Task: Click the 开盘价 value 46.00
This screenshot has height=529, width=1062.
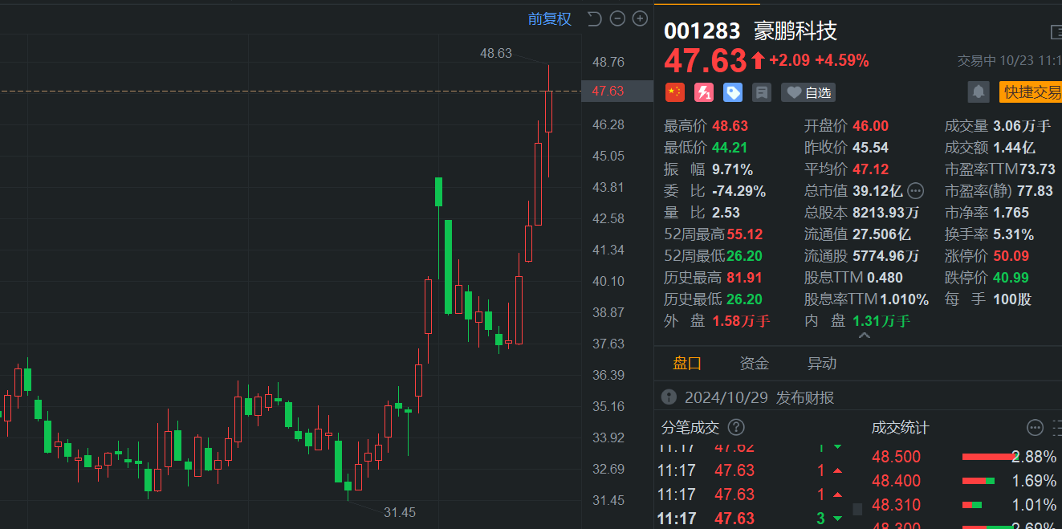Action: [x=871, y=126]
